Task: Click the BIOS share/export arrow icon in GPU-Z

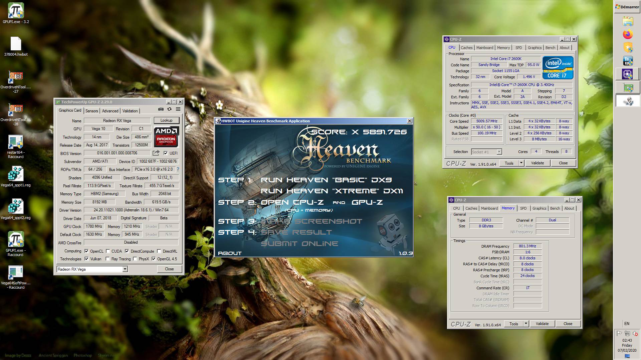Action: (x=156, y=153)
